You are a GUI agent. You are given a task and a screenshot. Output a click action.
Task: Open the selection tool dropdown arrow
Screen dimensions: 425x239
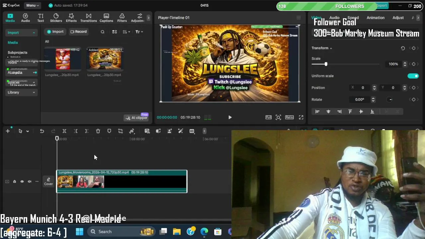[28, 131]
